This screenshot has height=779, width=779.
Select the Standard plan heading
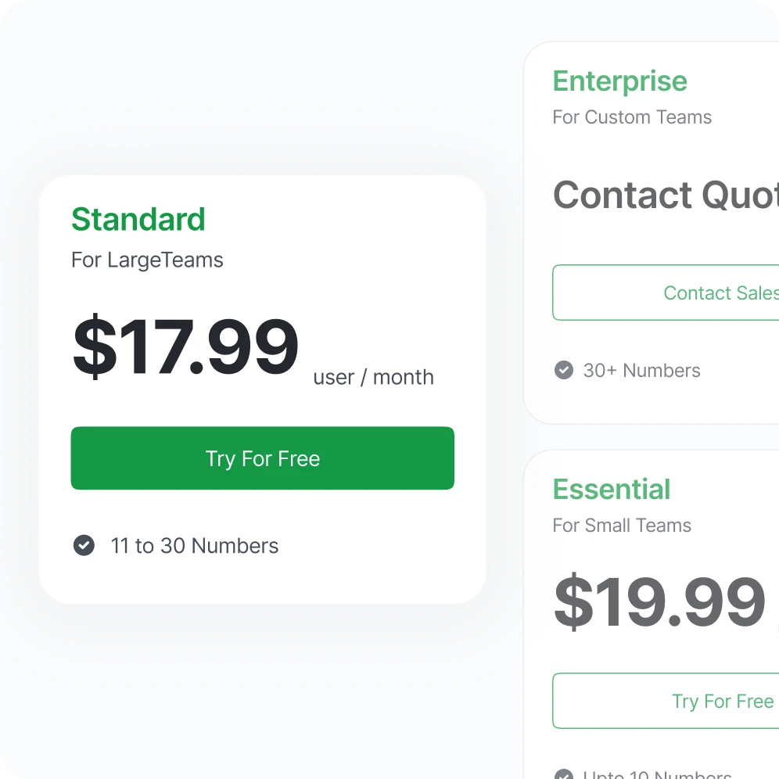pos(138,220)
